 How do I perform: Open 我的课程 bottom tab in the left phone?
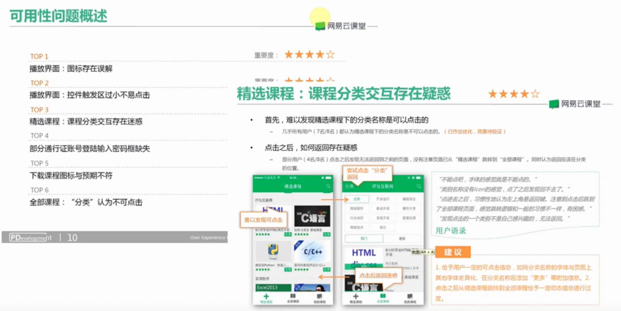point(320,298)
